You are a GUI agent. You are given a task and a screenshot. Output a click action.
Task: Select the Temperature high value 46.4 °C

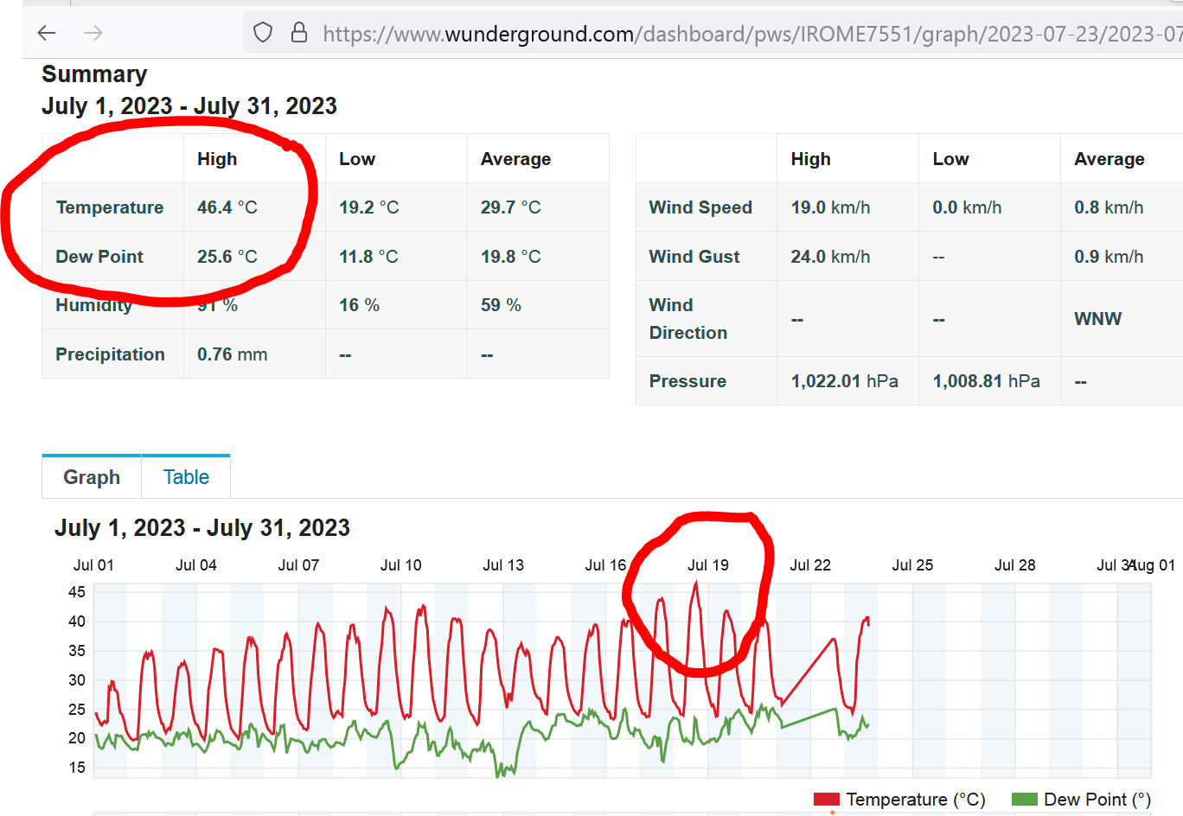227,207
